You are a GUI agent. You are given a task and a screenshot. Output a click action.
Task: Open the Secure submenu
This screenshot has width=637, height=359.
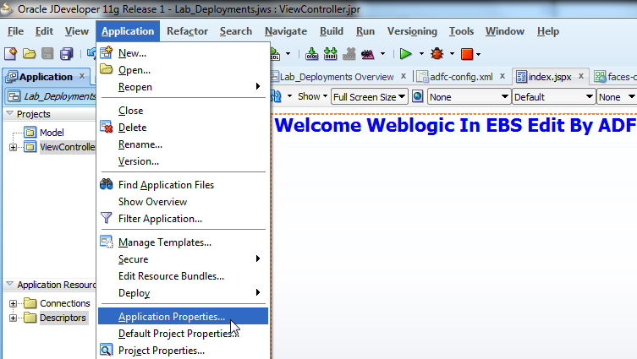[x=183, y=259]
